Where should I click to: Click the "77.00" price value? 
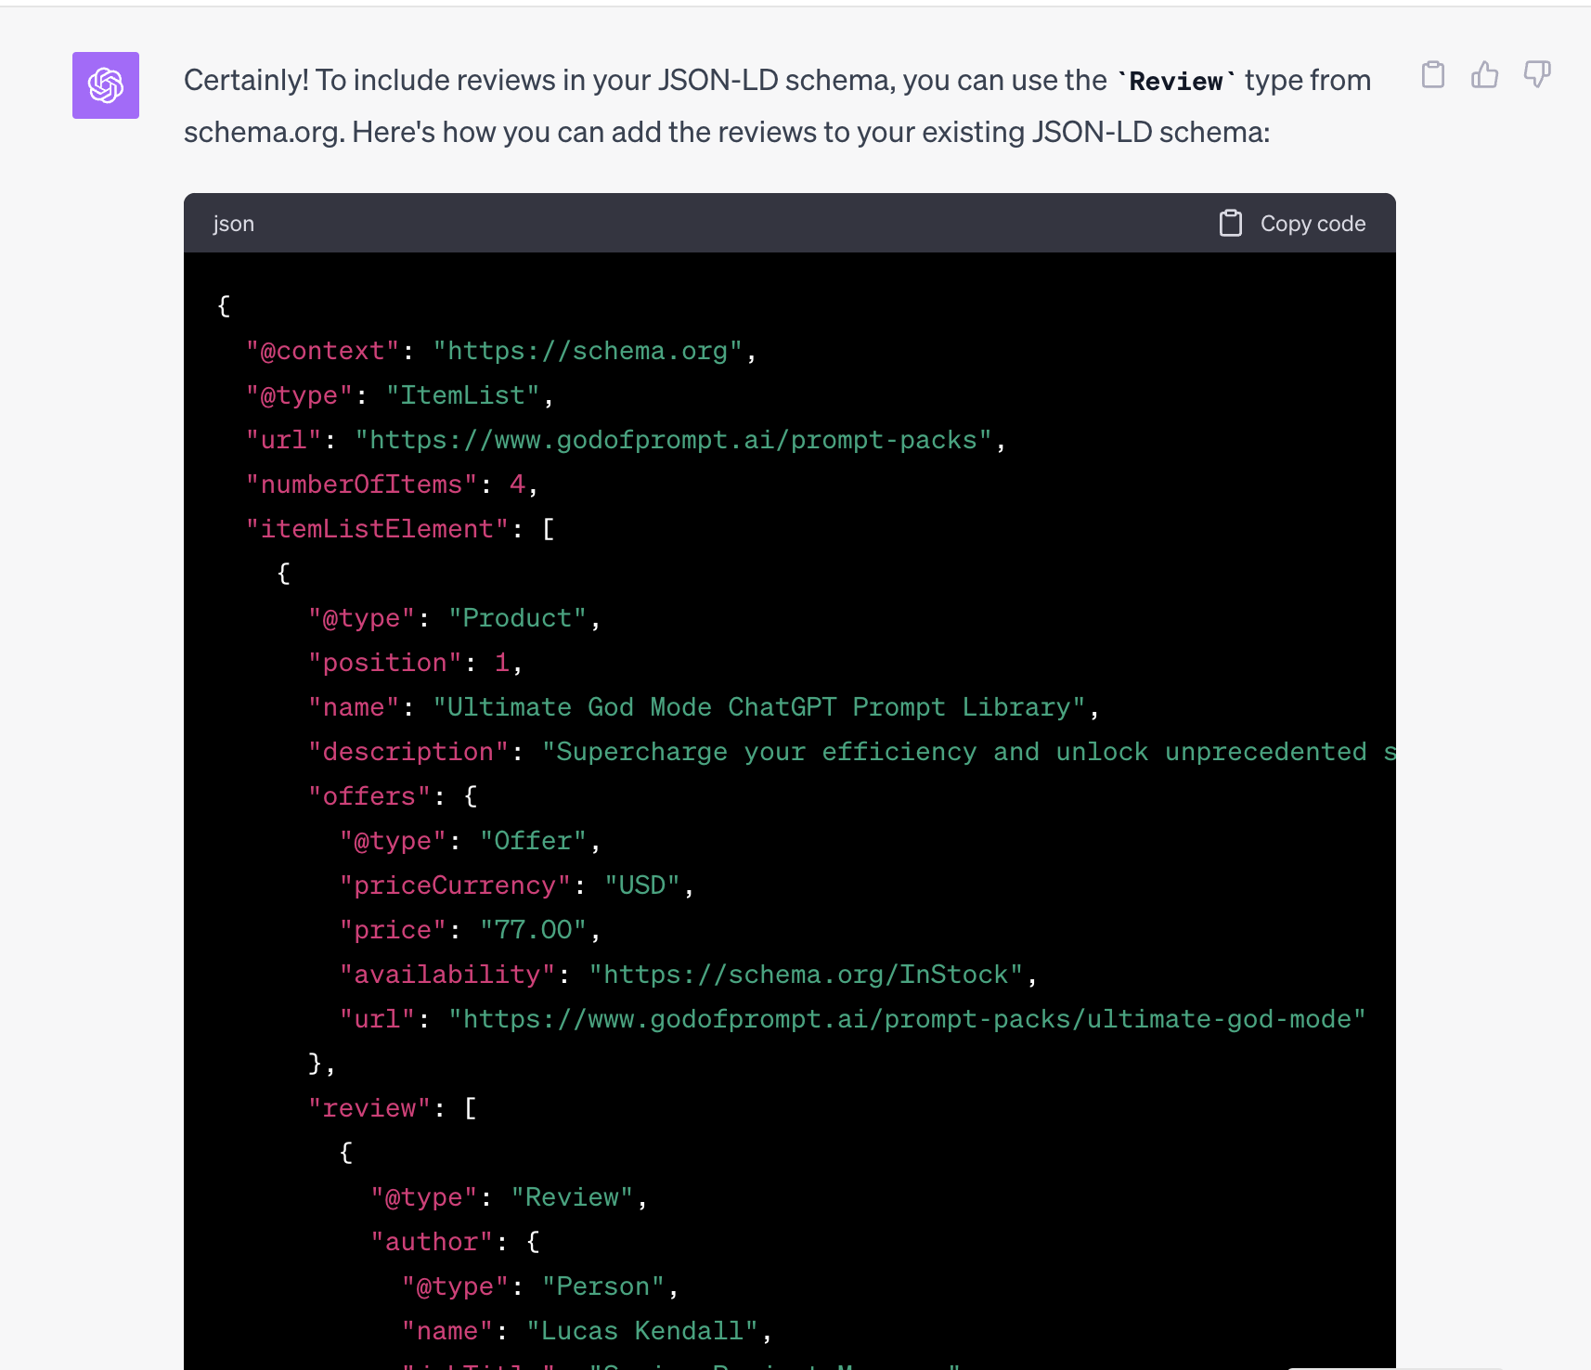[x=534, y=930]
